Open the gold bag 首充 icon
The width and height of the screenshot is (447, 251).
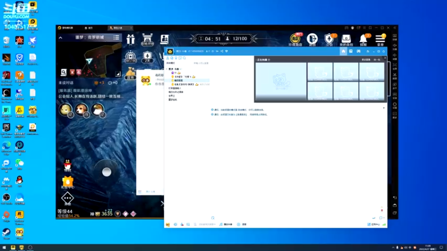130,74
